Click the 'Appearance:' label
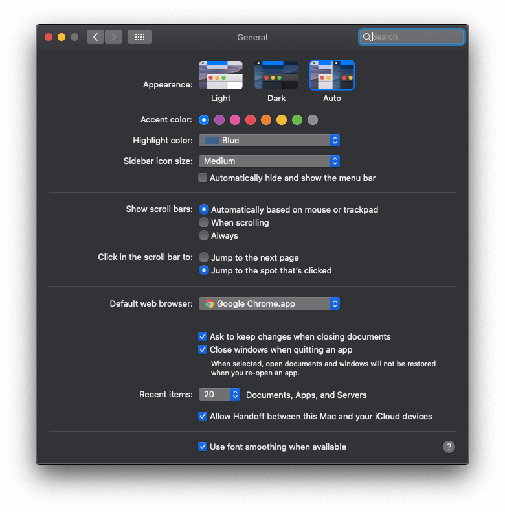 (168, 84)
